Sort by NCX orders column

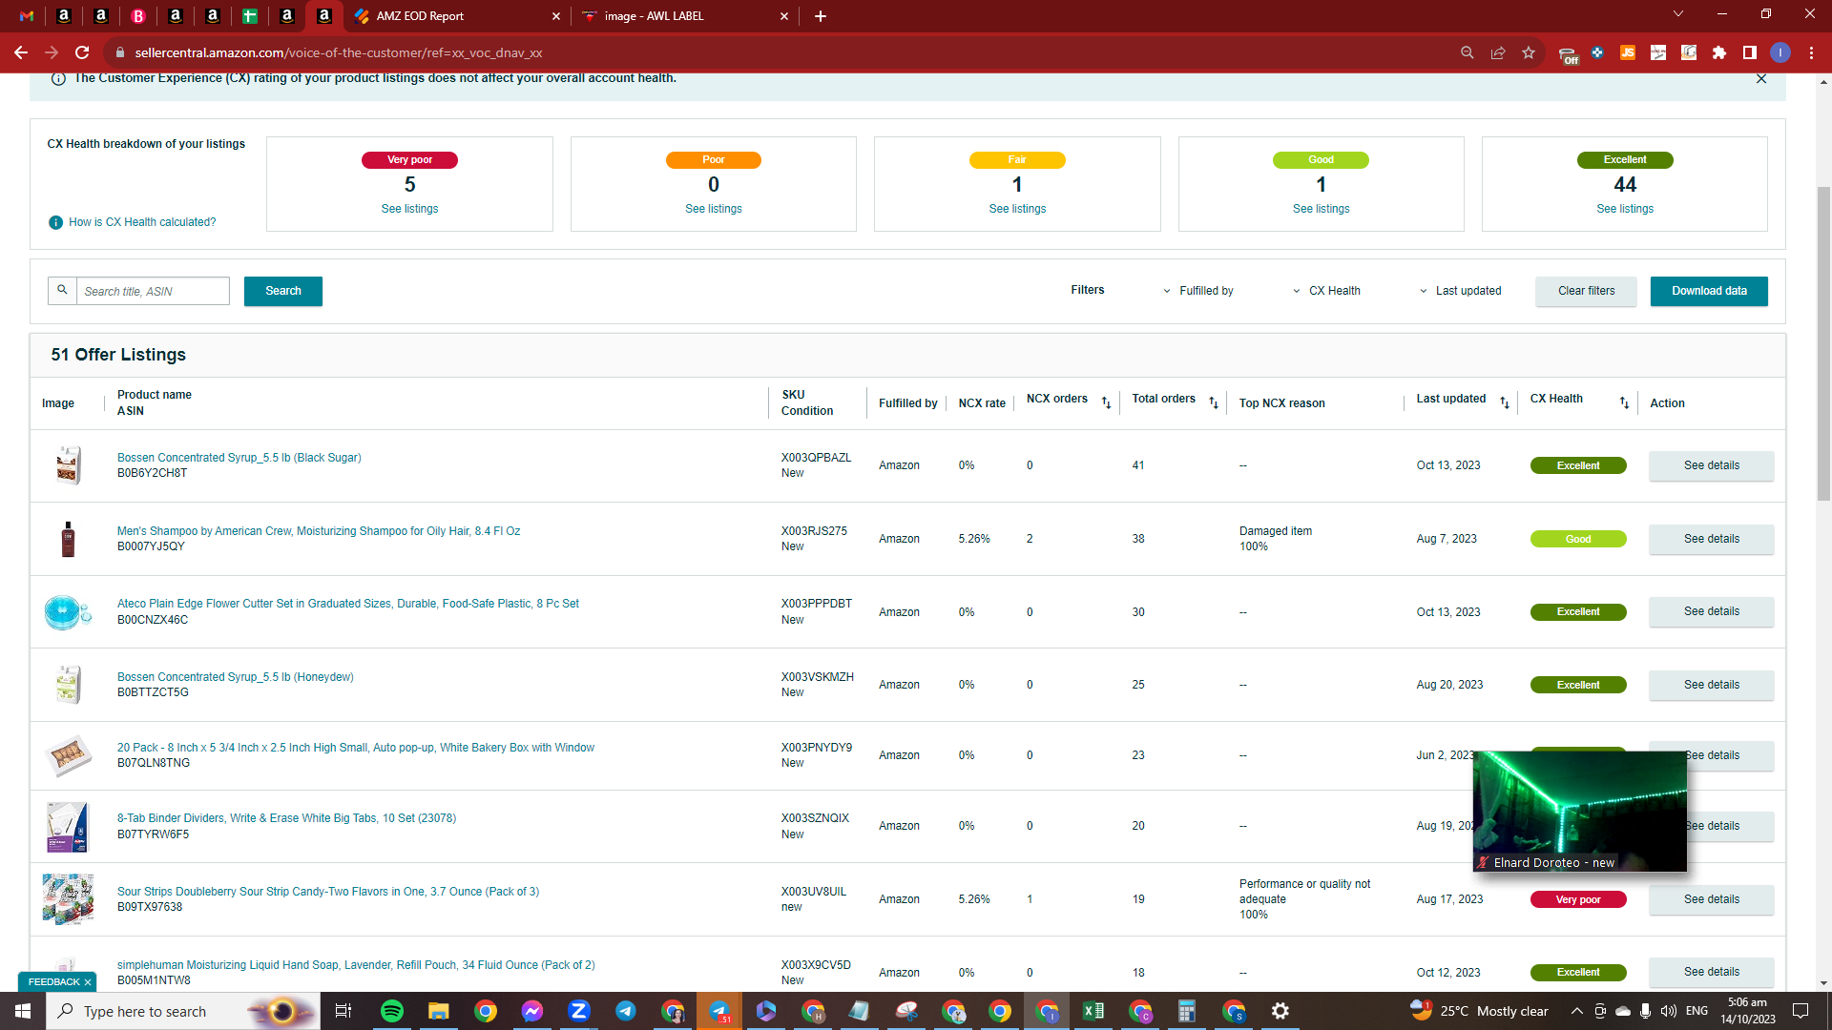click(1106, 403)
